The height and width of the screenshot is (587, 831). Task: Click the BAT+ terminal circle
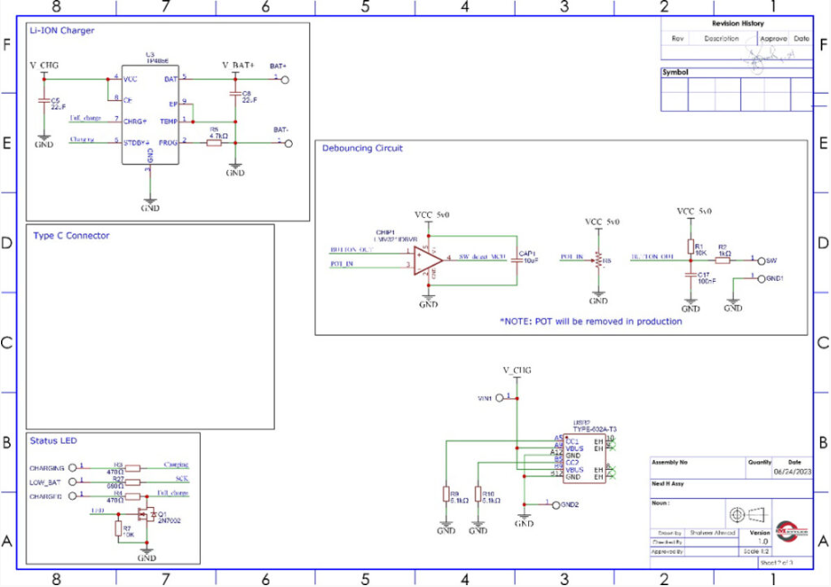click(286, 80)
